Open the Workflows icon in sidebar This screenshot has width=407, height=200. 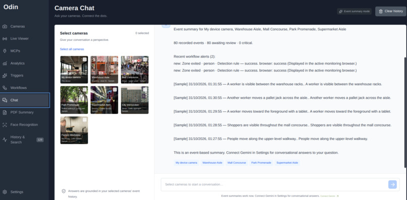(5, 88)
